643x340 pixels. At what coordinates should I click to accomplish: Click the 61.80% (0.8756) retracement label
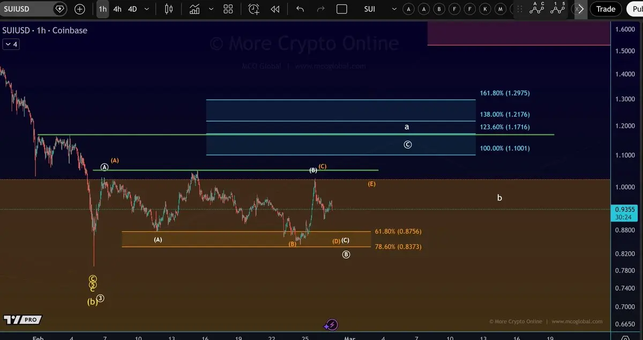coord(398,231)
